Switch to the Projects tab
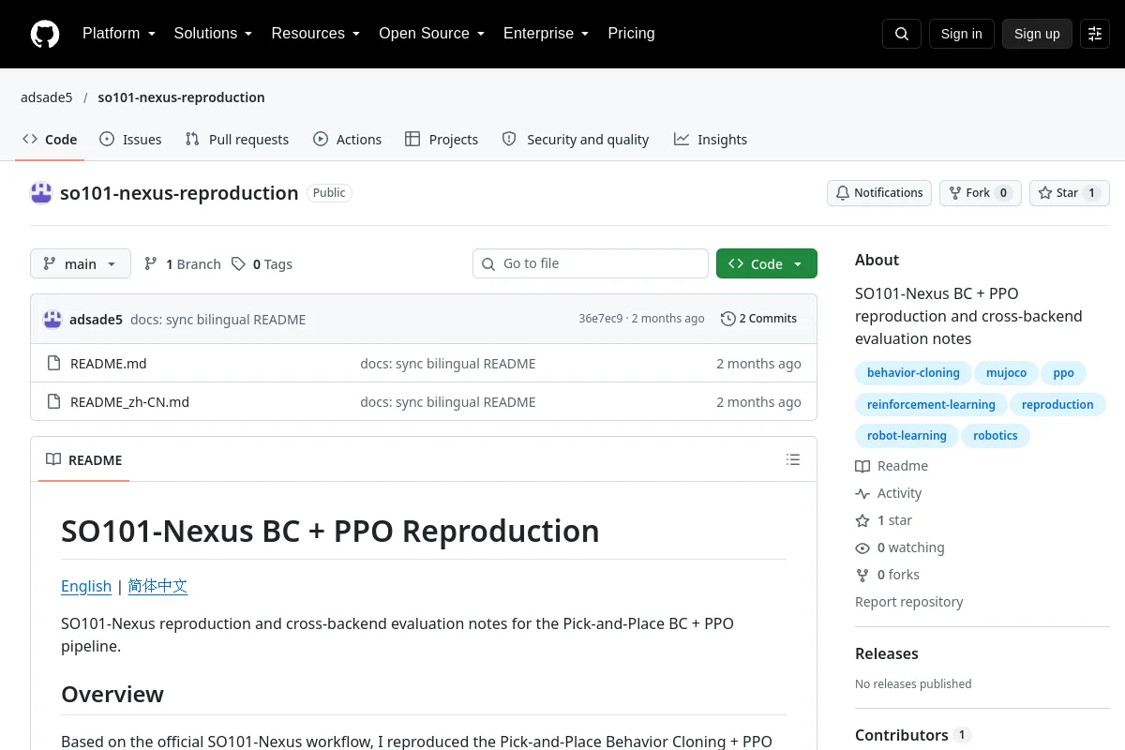 [442, 140]
